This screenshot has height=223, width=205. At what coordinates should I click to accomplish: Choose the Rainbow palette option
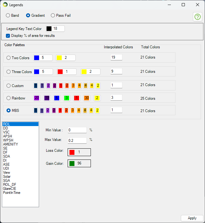[x=16, y=98]
